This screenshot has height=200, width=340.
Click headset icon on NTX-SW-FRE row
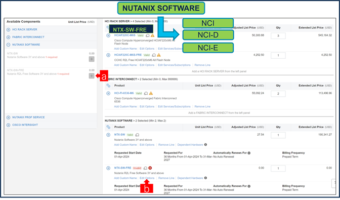point(146,168)
